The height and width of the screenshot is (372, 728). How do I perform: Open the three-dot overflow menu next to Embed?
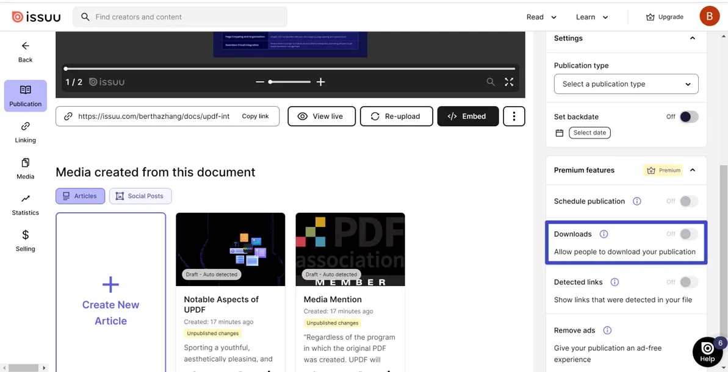514,116
